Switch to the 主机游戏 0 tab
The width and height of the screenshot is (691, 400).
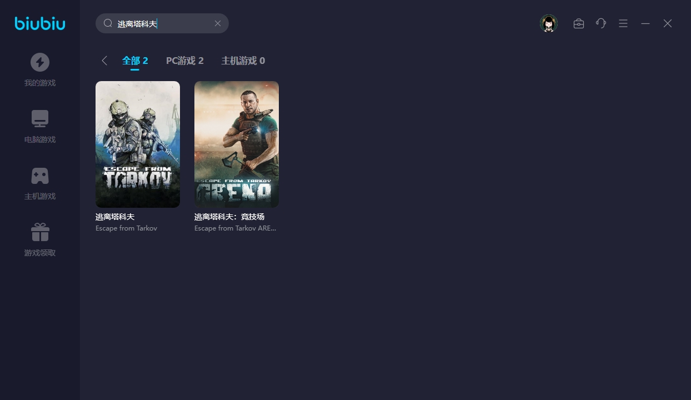point(243,61)
